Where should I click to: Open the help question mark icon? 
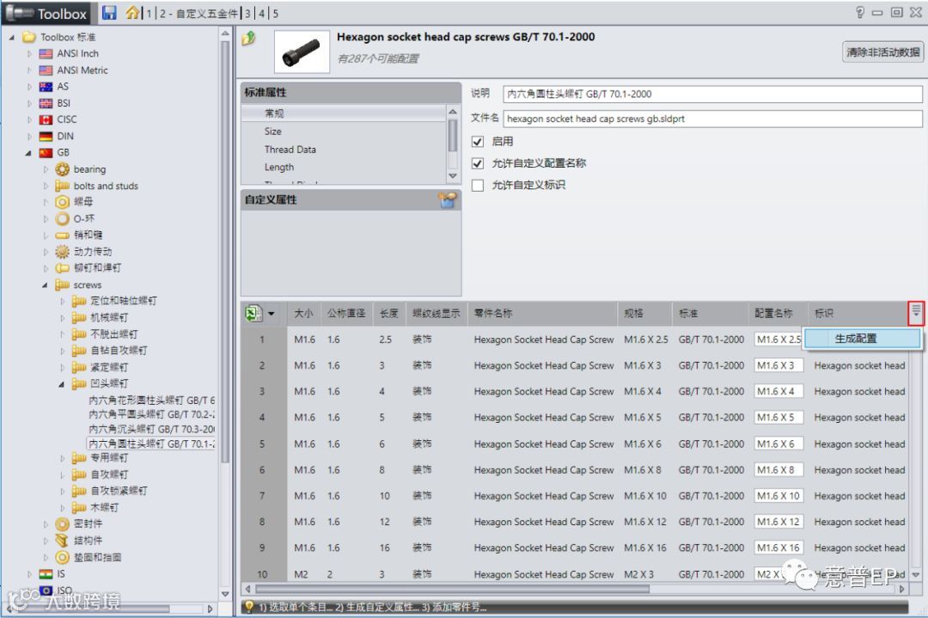pyautogui.click(x=860, y=12)
